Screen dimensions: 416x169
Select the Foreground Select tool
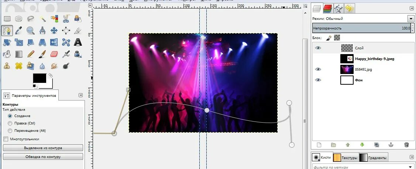tap(78, 18)
